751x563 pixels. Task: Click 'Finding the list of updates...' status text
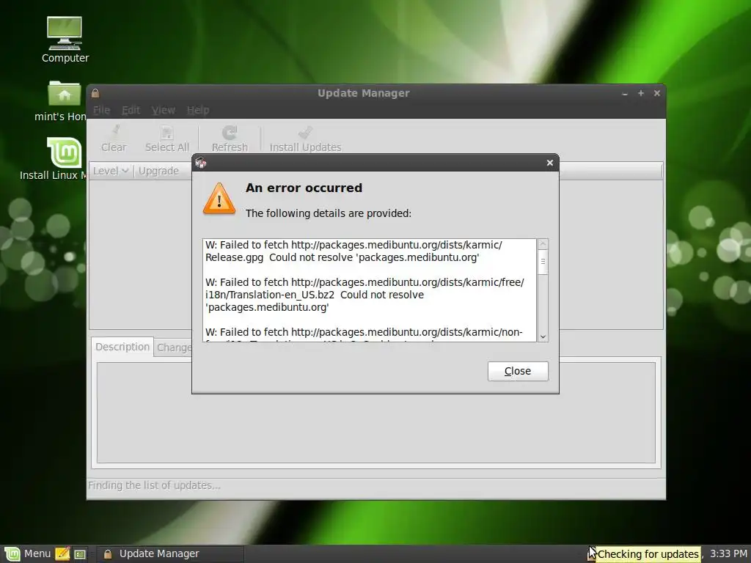pyautogui.click(x=154, y=485)
